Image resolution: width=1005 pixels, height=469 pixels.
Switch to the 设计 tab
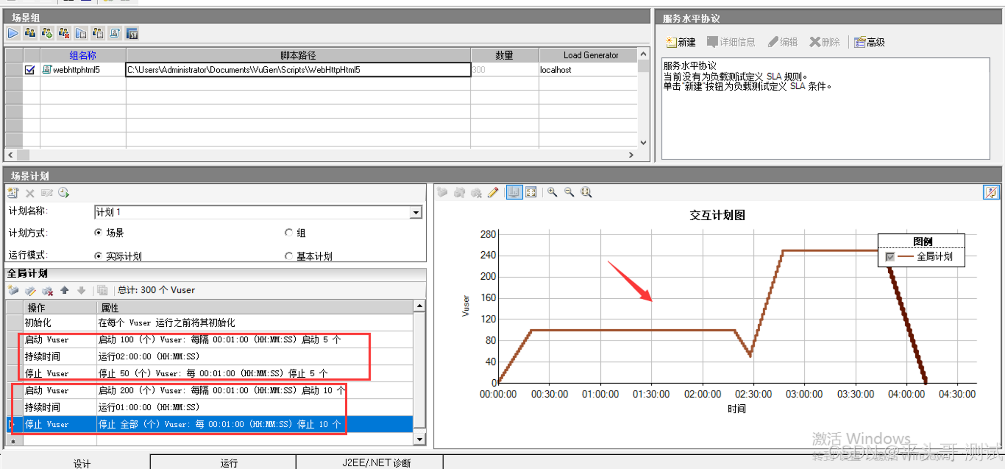81,463
